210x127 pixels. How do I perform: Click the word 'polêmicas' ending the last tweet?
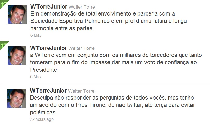pyautogui.click(x=43, y=113)
